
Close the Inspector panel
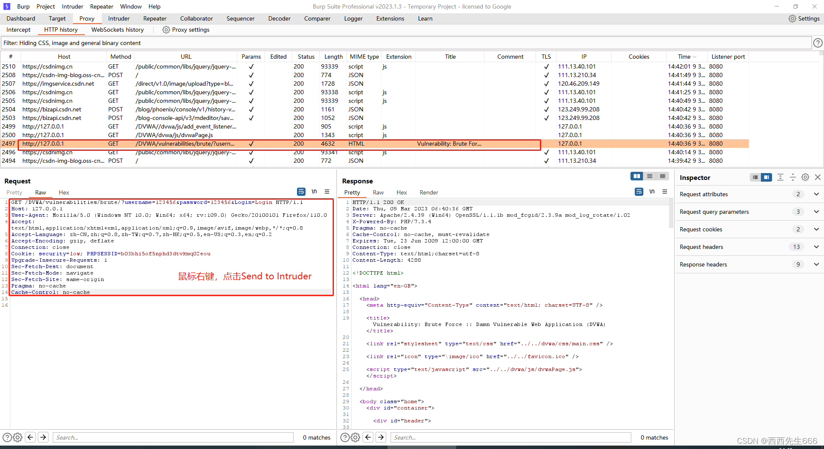818,177
